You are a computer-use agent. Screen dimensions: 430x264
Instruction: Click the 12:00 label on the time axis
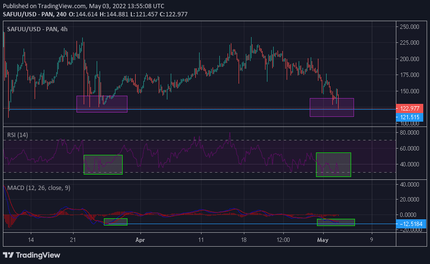click(x=283, y=239)
